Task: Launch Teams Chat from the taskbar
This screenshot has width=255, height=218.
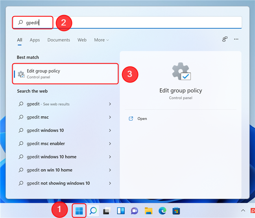Action: point(135,211)
